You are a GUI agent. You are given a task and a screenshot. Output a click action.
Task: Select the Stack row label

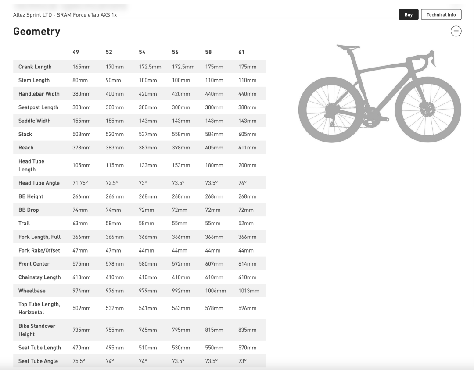(25, 134)
